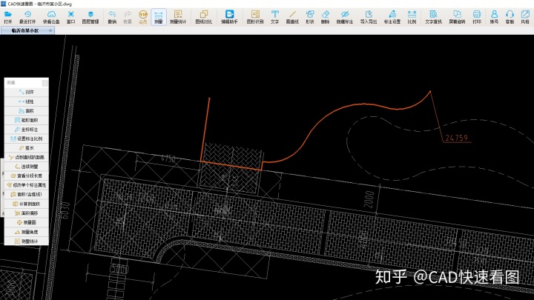This screenshot has height=300, width=534.
Task: Choose 设置标注比例 in measure panel
Action: pyautogui.click(x=27, y=139)
